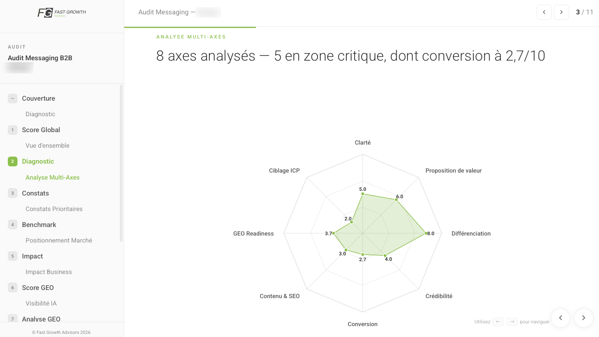Go to next slide using top arrow
Image resolution: width=599 pixels, height=337 pixels.
click(x=561, y=12)
